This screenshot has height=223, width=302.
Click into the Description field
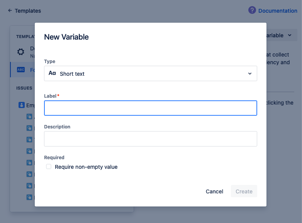[150, 139]
